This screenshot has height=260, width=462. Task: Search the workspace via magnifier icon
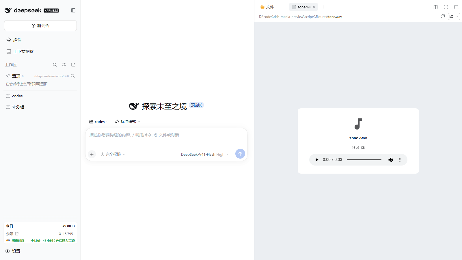coord(55,65)
